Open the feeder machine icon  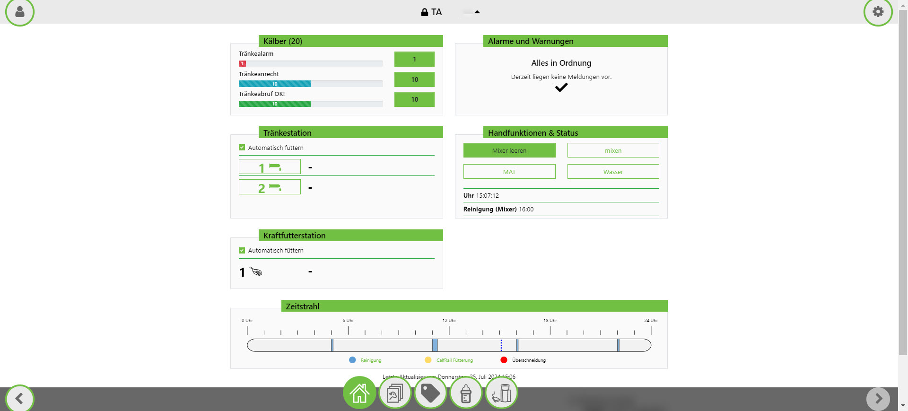[x=501, y=393]
